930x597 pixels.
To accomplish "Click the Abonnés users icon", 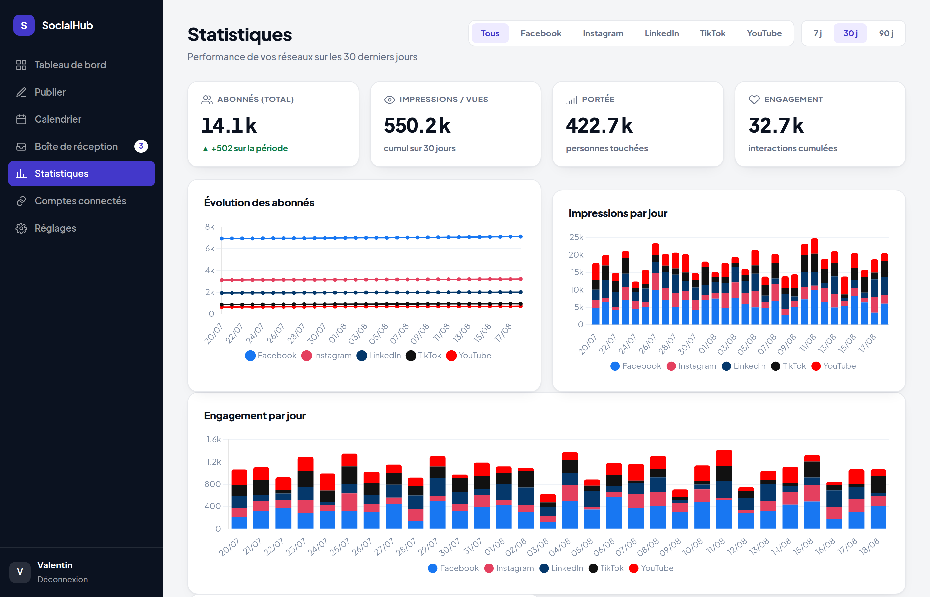I will pyautogui.click(x=207, y=99).
